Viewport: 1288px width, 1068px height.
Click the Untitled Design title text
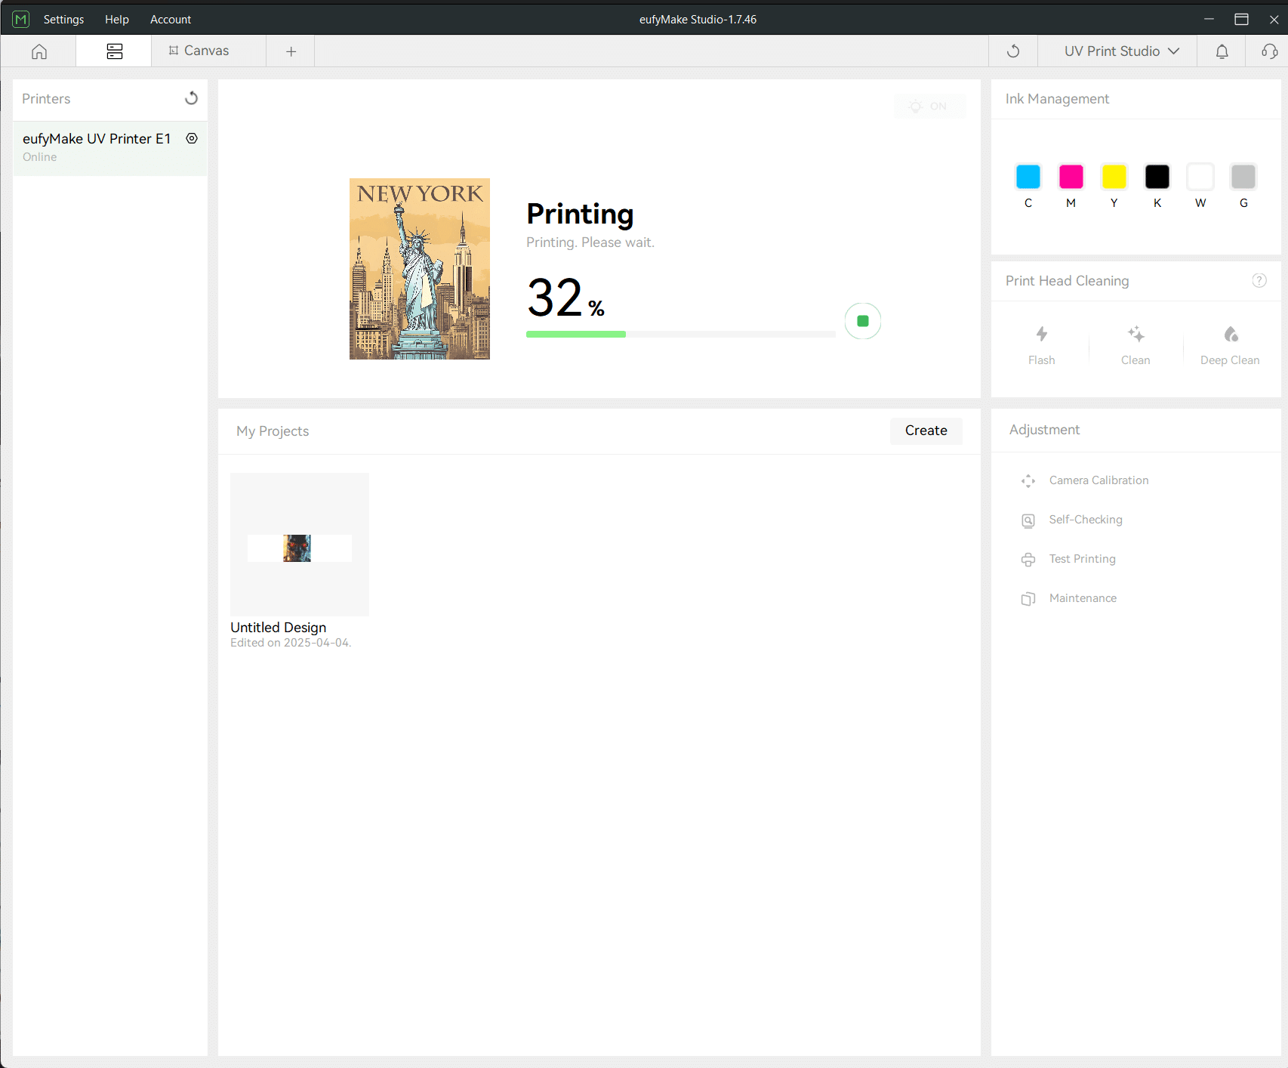[278, 628]
